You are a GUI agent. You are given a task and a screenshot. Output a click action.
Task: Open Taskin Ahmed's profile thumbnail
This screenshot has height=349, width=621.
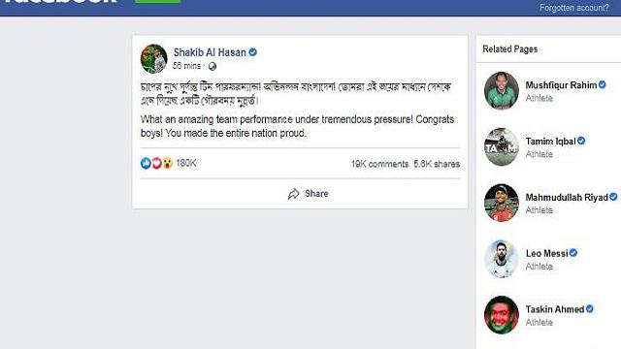pos(502,315)
